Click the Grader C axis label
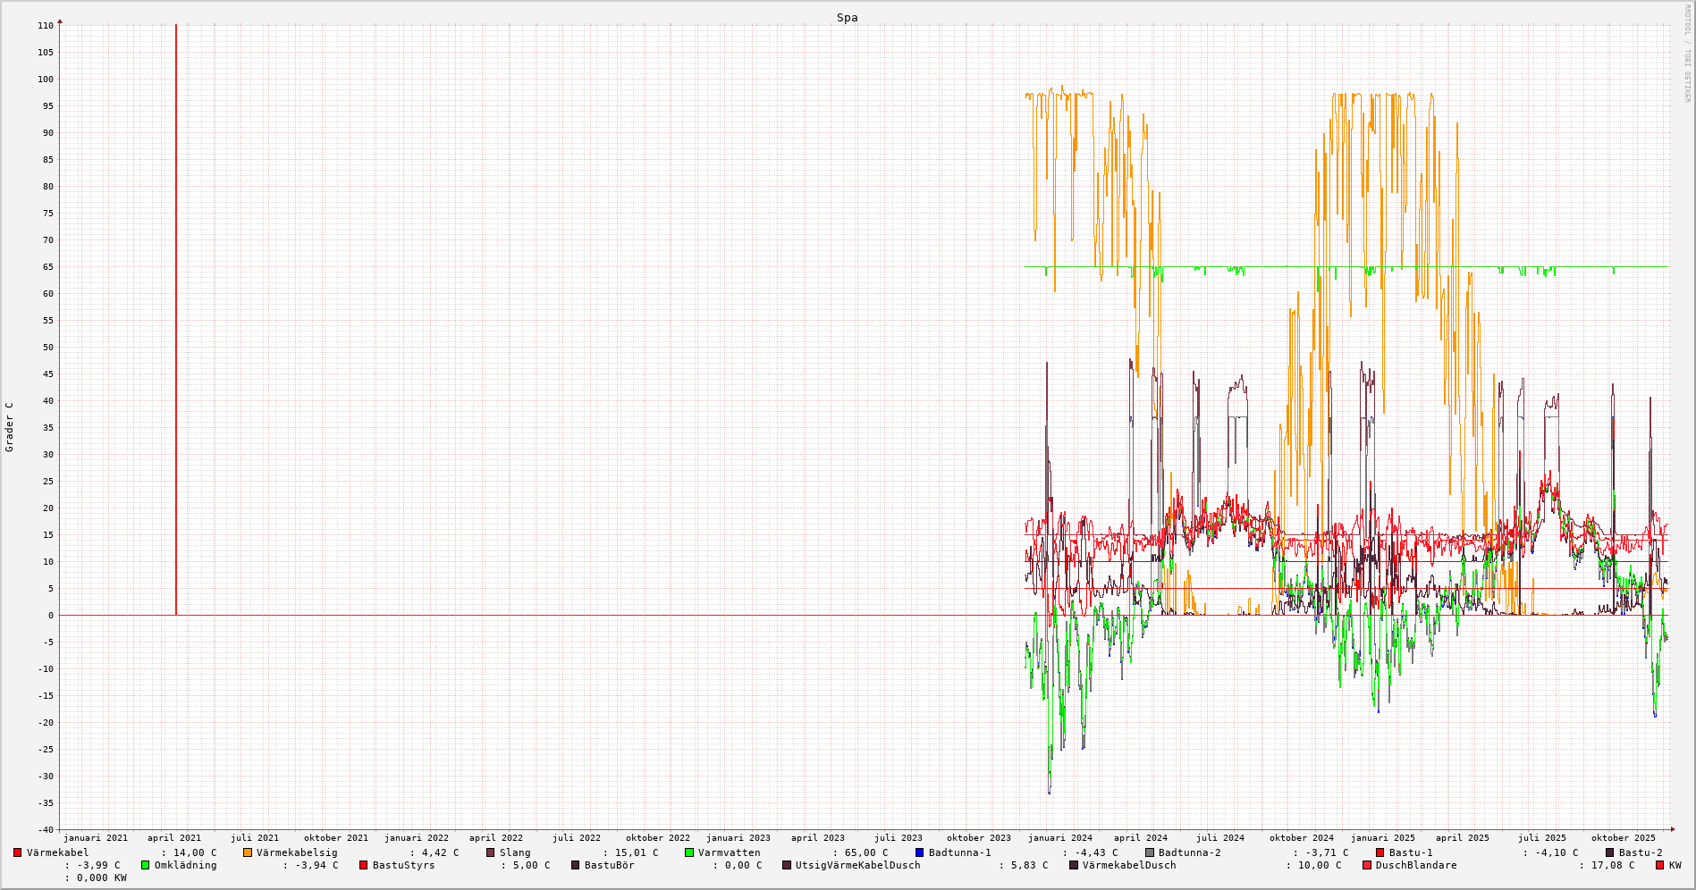Viewport: 1696px width, 890px height. tap(10, 426)
